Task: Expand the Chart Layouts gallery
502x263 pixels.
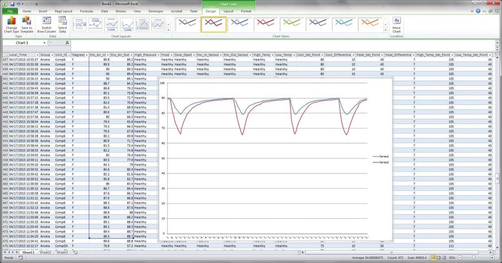Action: 168,30
